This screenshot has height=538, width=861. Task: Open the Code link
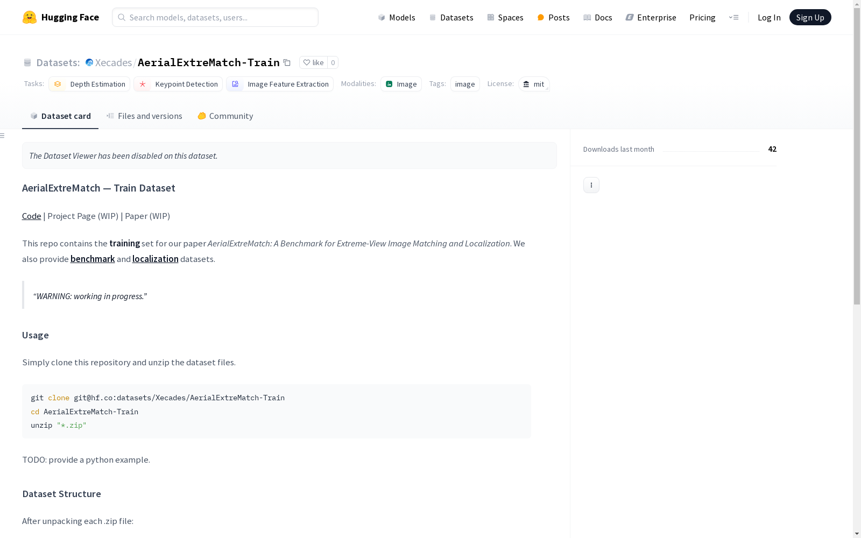(x=31, y=216)
